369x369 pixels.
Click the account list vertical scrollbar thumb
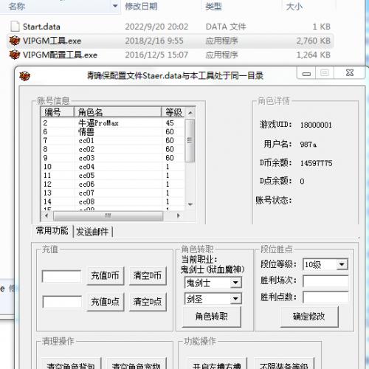click(190, 140)
